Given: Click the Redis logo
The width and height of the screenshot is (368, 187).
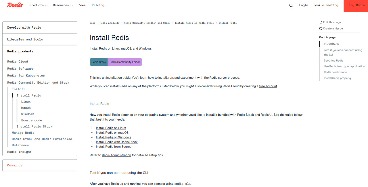Looking at the screenshot, I should click(x=15, y=5).
